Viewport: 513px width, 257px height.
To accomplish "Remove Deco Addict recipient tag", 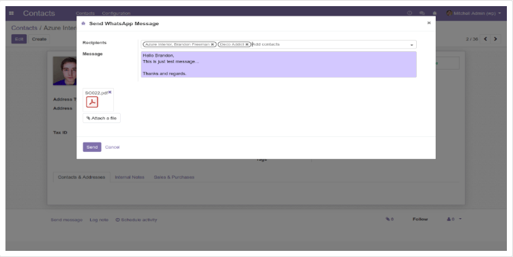I will tap(247, 44).
